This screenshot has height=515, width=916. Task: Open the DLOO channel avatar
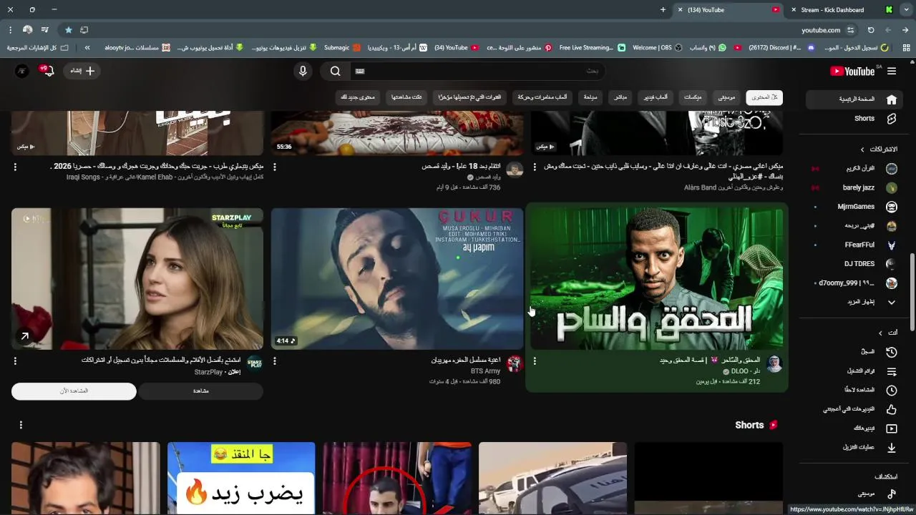point(774,364)
